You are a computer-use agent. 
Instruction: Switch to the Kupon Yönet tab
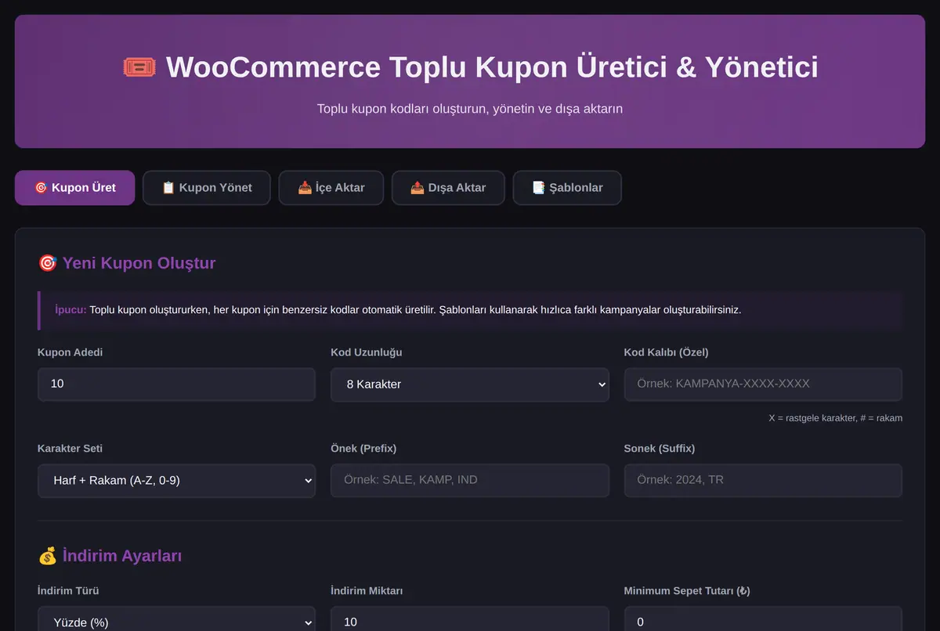(207, 188)
